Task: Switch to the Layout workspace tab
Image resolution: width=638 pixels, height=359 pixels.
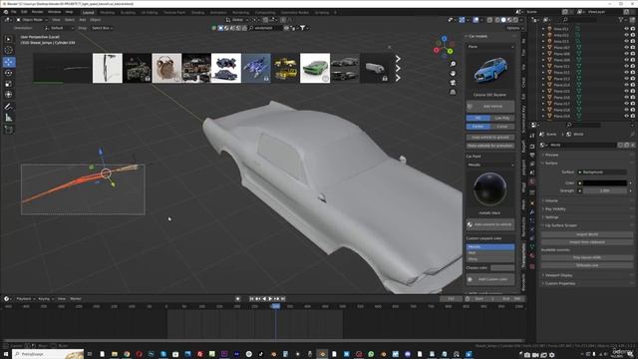Action: [89, 13]
